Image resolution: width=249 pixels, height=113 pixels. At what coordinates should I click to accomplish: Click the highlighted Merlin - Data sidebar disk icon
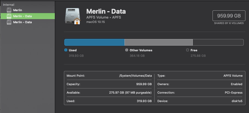coord(9,16)
